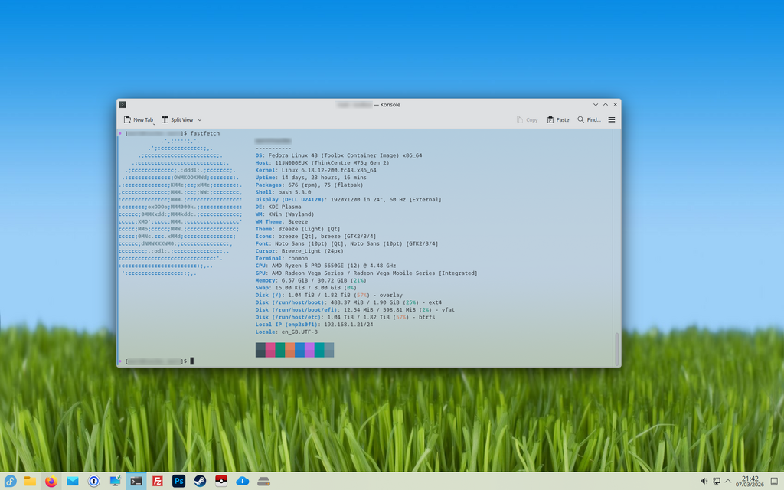
Task: Click the orange color block in fastfetch output
Action: pyautogui.click(x=289, y=349)
